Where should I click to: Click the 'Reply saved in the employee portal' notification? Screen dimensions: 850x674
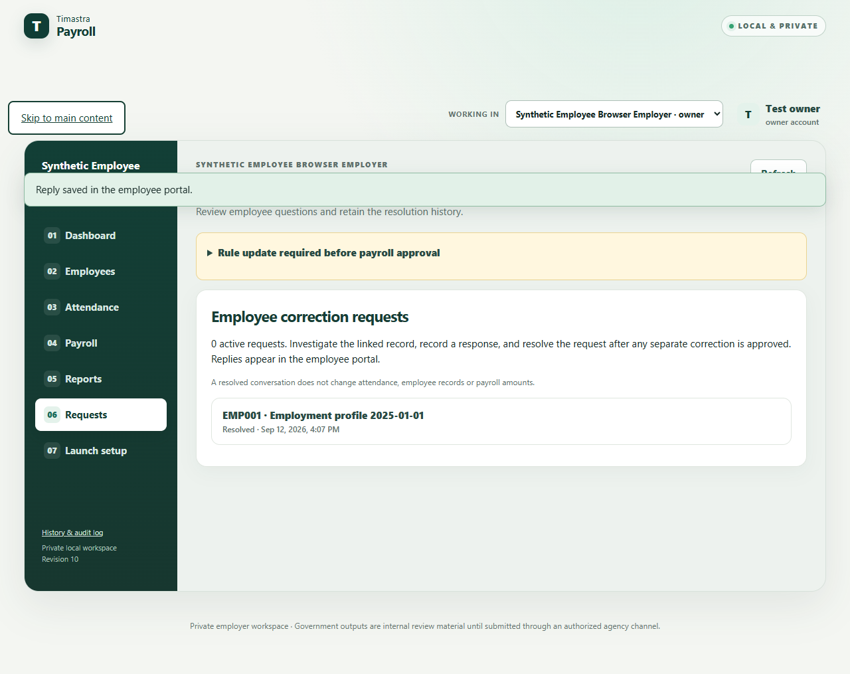(425, 190)
